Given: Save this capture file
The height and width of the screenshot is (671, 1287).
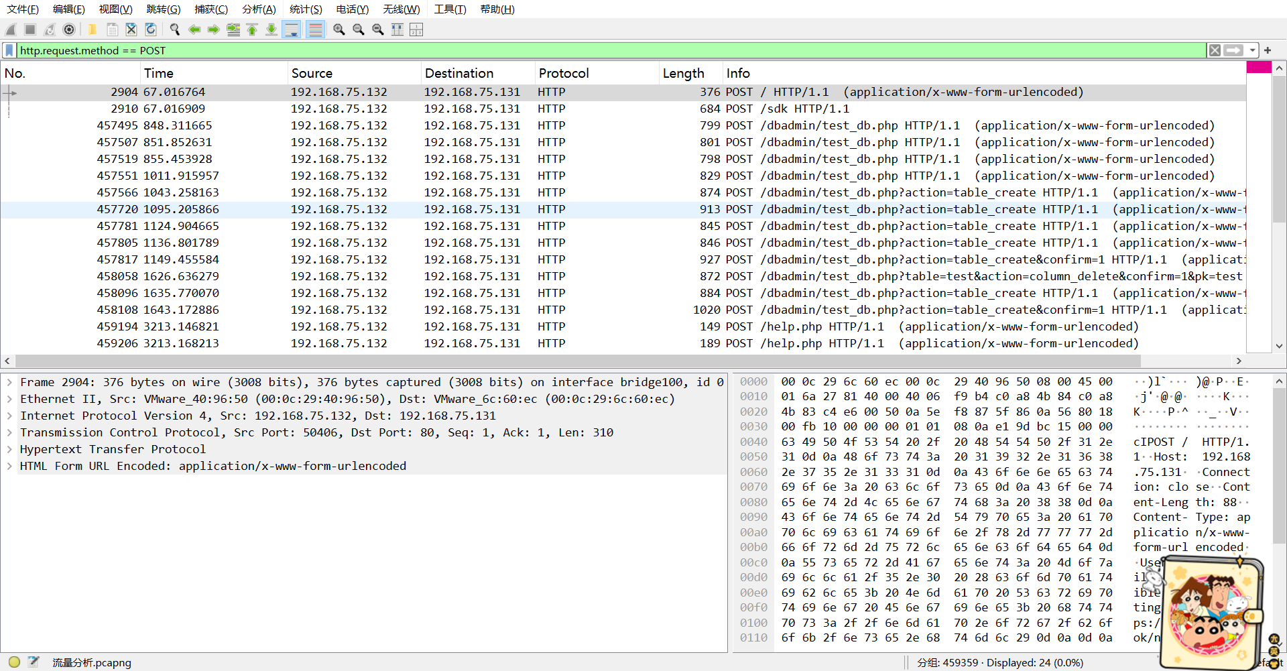Looking at the screenshot, I should pyautogui.click(x=112, y=29).
